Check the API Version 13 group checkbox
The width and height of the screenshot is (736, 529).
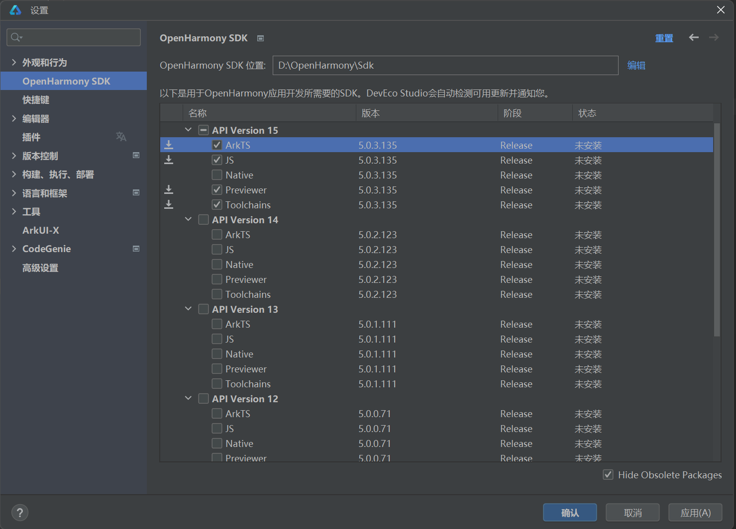[204, 309]
